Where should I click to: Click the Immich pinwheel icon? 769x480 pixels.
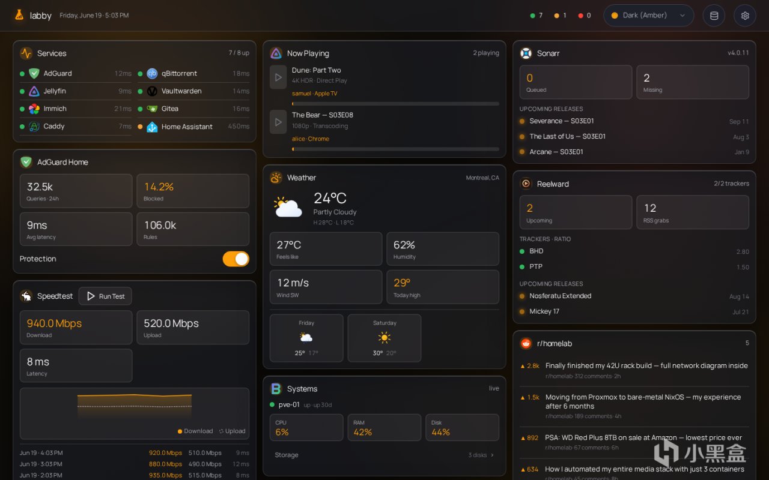34,109
